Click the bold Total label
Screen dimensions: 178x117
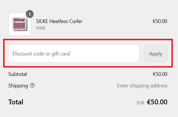16,102
